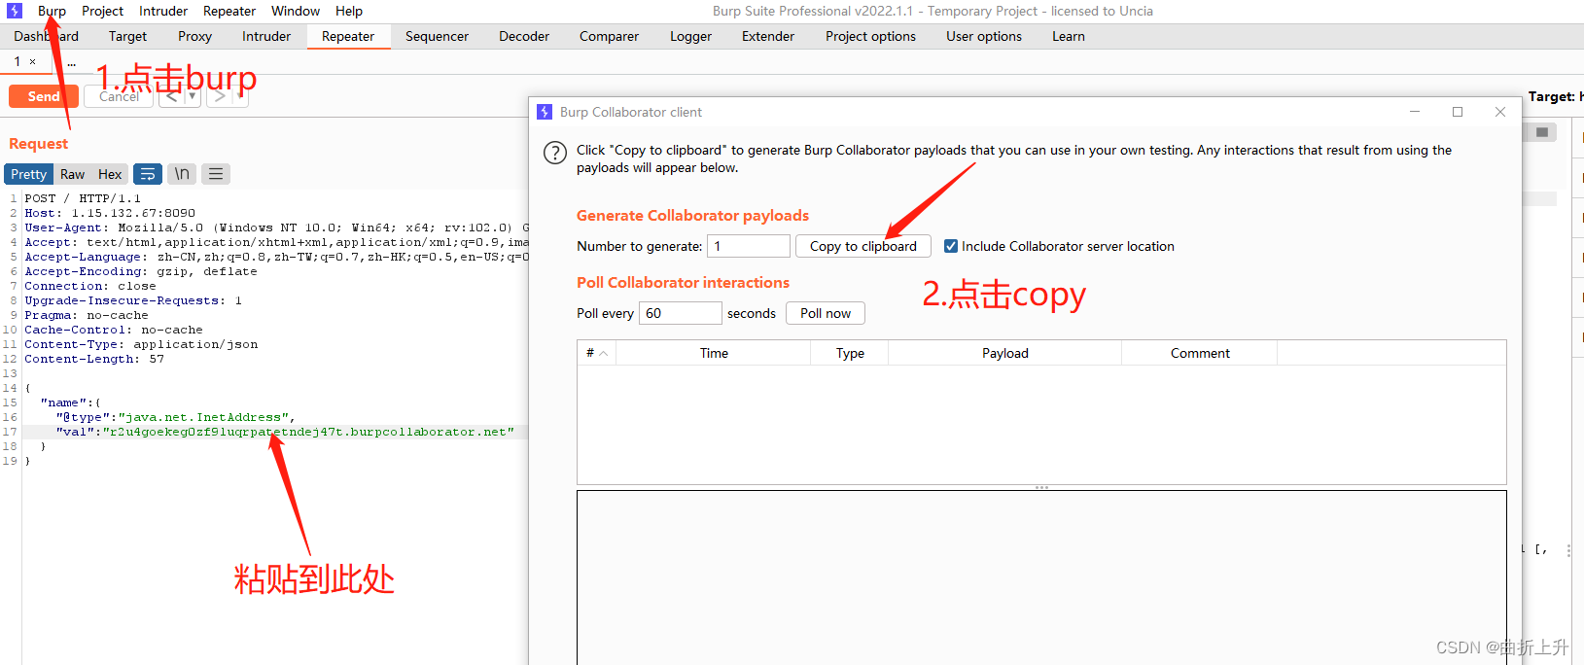Switch to the Sequencer tab
1584x665 pixels.
[x=437, y=36]
